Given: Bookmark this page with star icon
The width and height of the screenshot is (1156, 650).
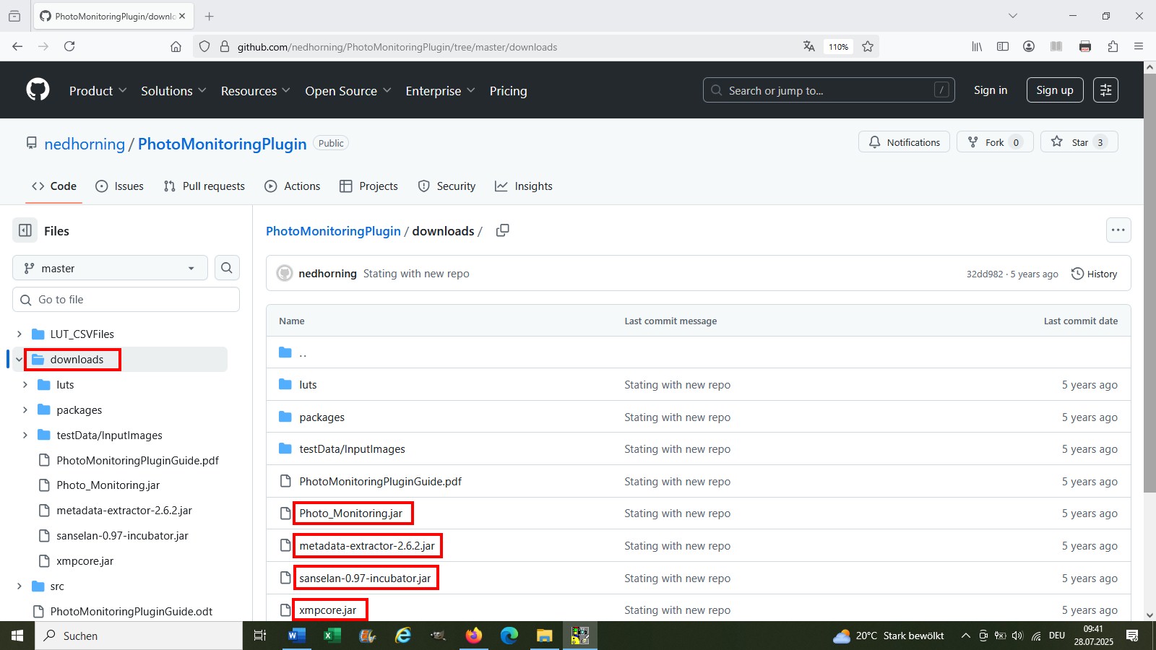Looking at the screenshot, I should pyautogui.click(x=868, y=46).
